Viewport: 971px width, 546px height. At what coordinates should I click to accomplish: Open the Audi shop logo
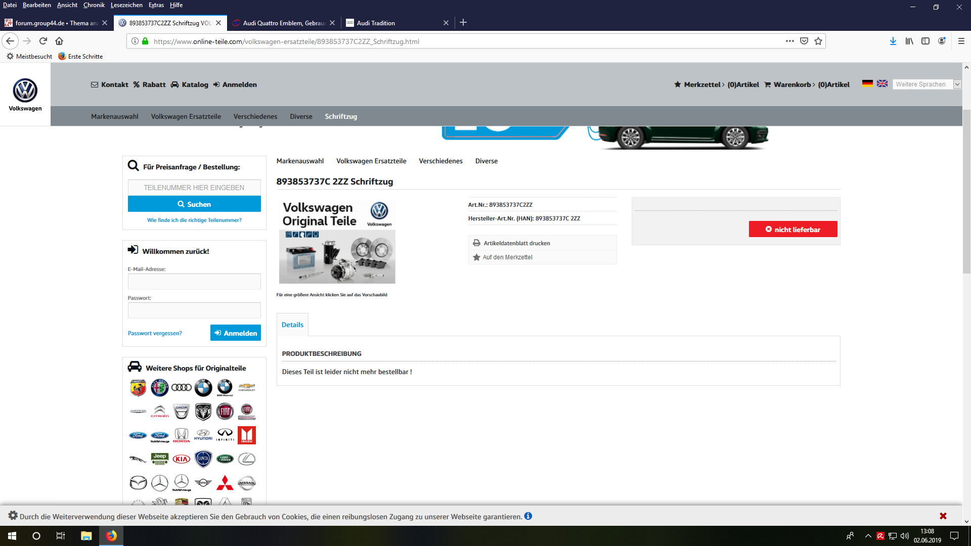click(182, 388)
